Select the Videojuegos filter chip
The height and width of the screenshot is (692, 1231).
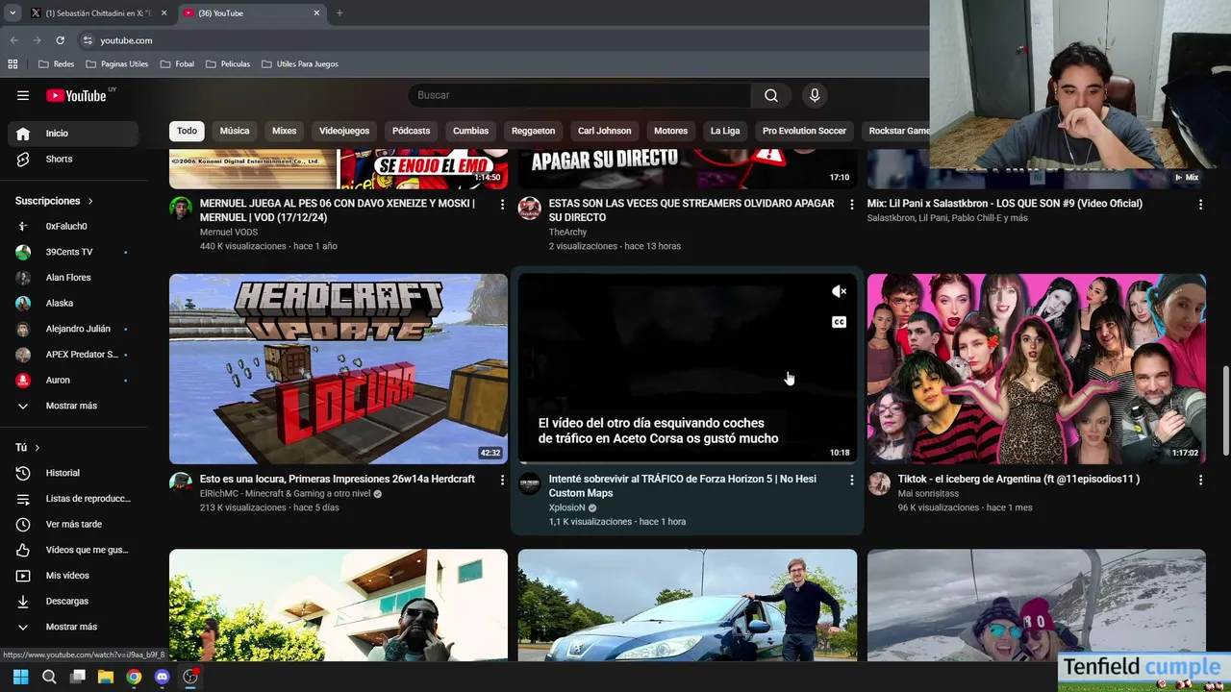pos(344,131)
